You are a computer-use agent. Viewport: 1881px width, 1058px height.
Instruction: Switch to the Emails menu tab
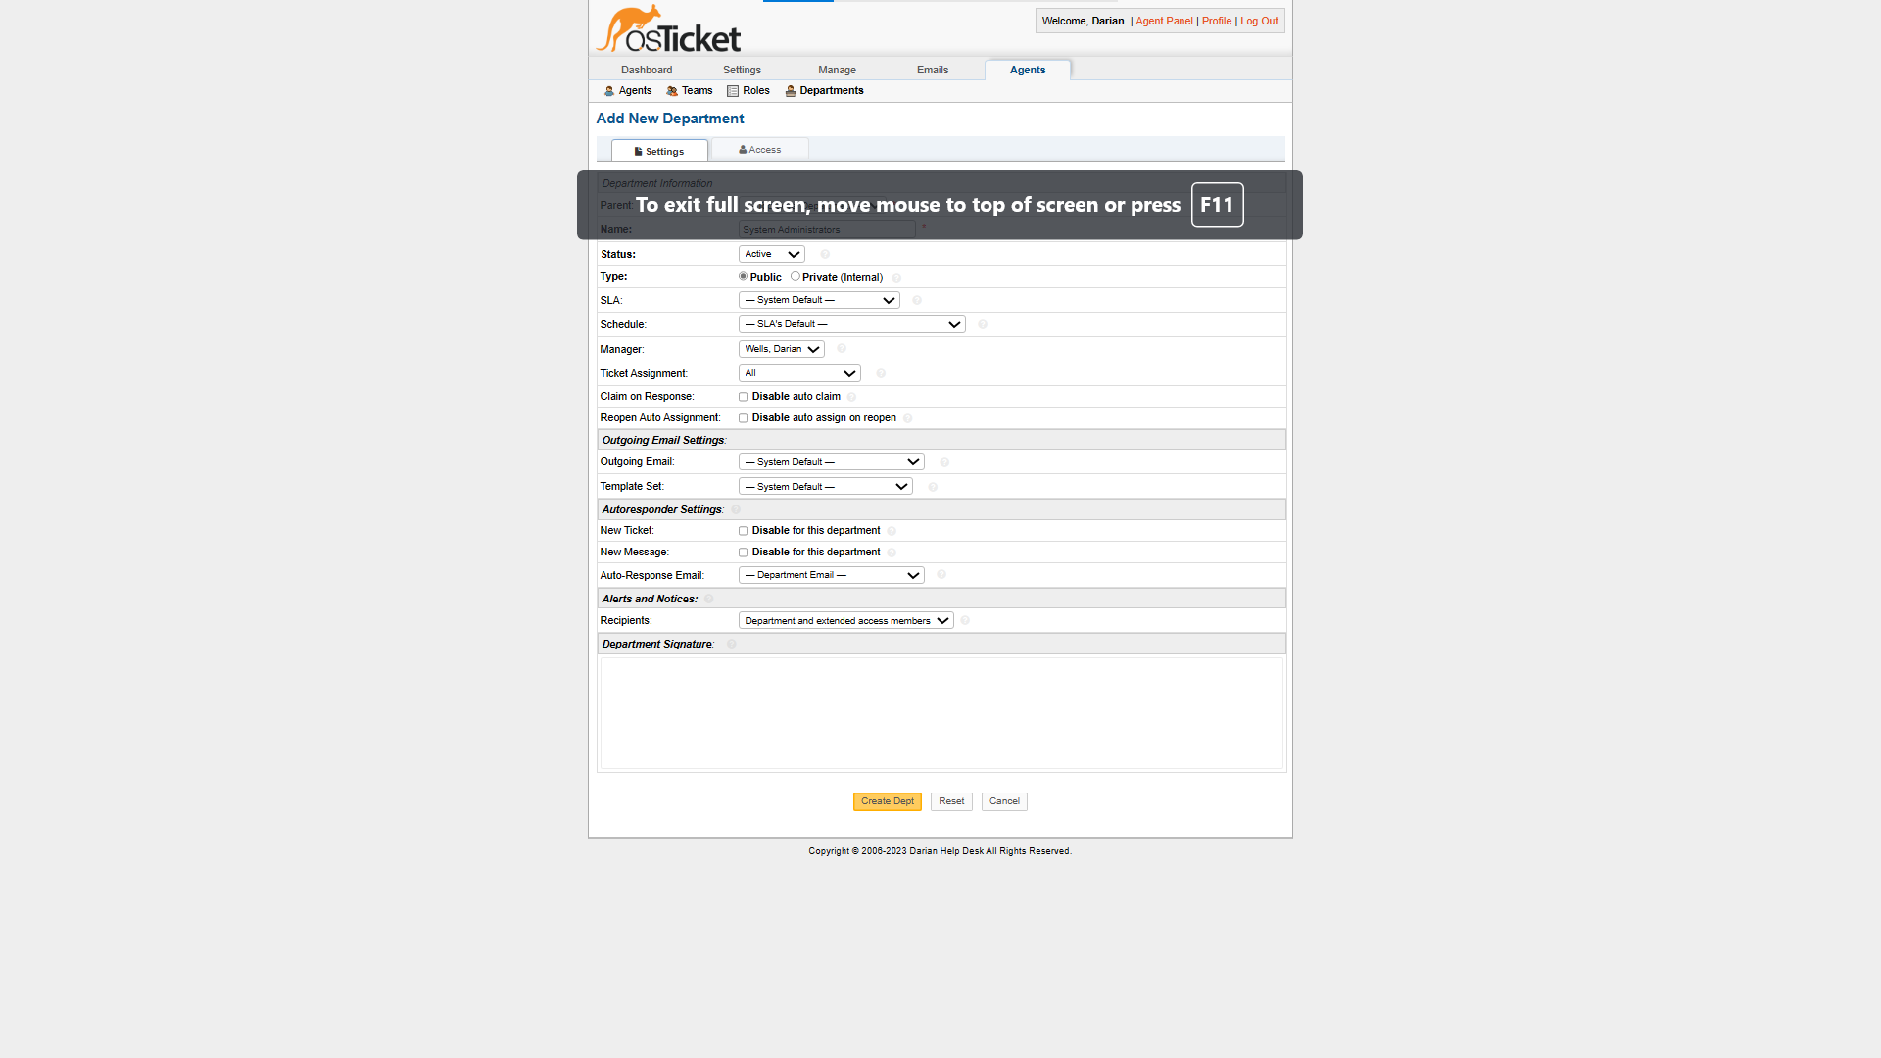coord(932,70)
